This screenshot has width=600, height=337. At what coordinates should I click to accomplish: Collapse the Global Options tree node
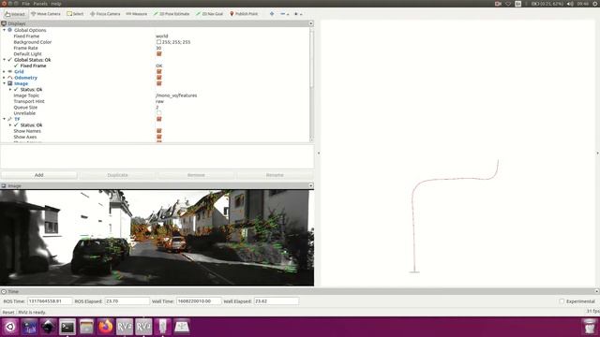[x=4, y=30]
